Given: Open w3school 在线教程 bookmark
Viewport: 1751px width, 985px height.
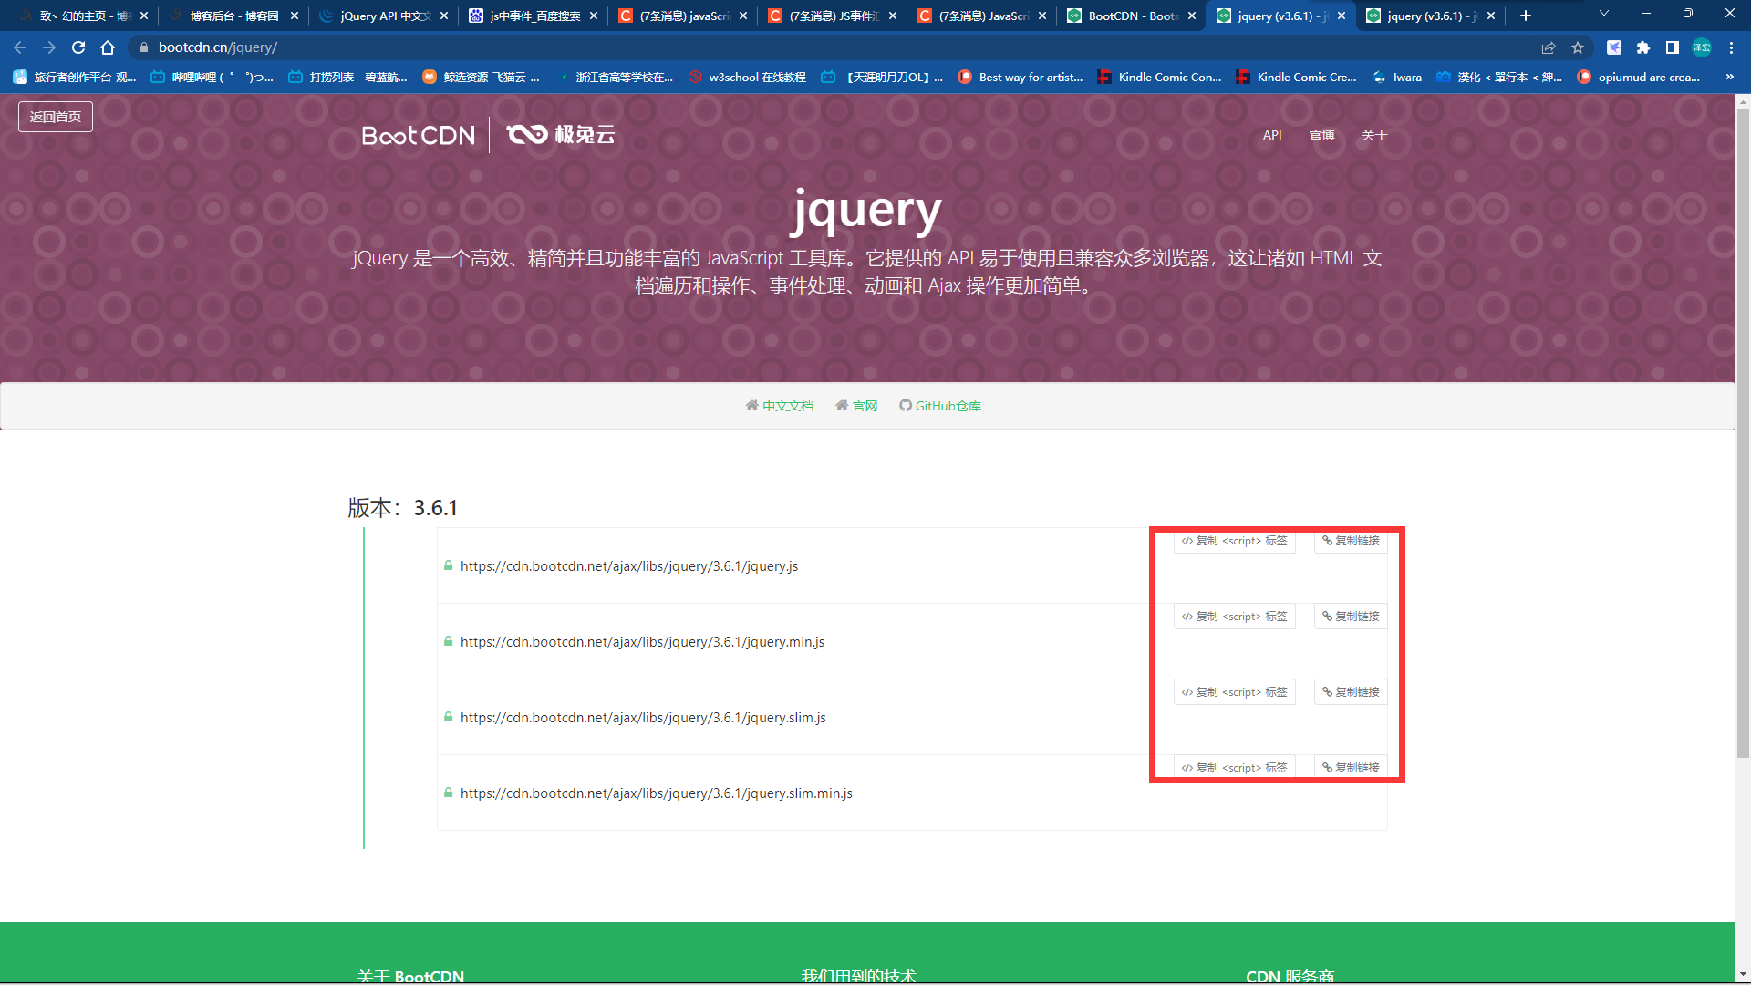Looking at the screenshot, I should [748, 77].
